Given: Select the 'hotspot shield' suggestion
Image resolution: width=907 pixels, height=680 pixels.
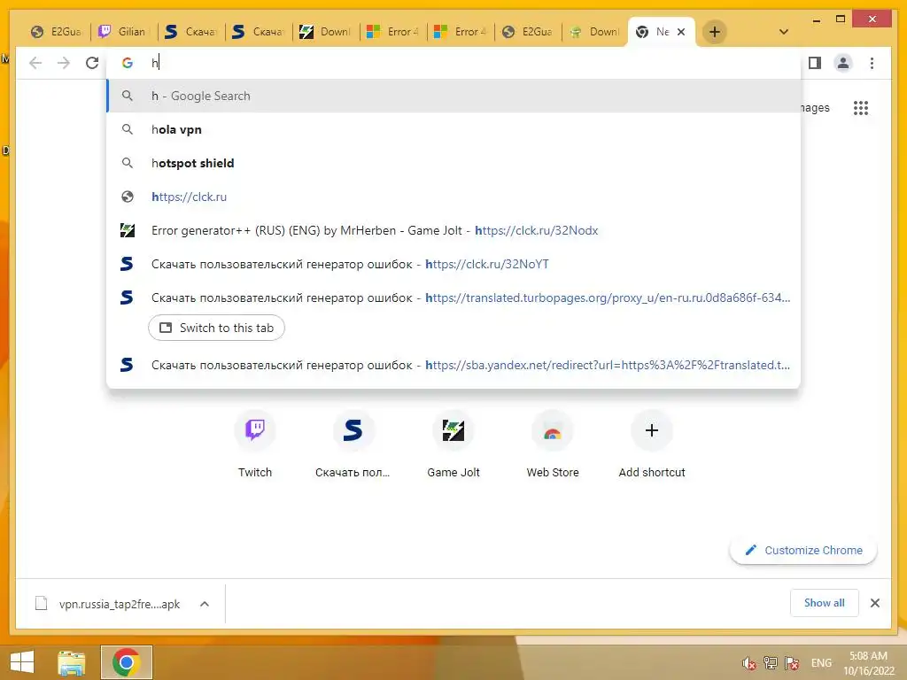Looking at the screenshot, I should (x=453, y=163).
